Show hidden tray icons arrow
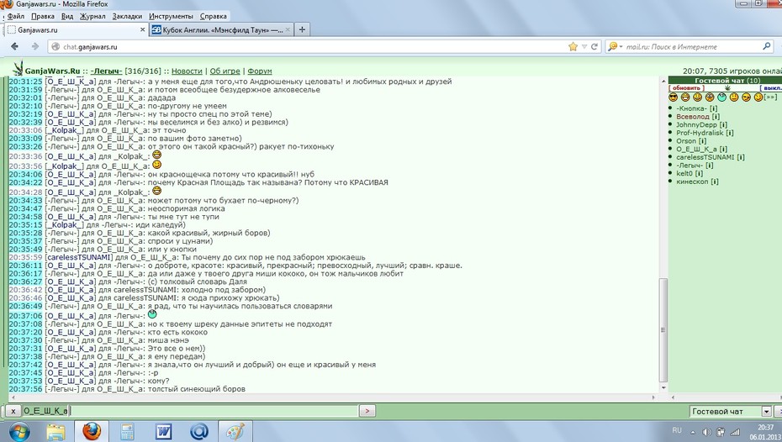The image size is (782, 442). 693,432
